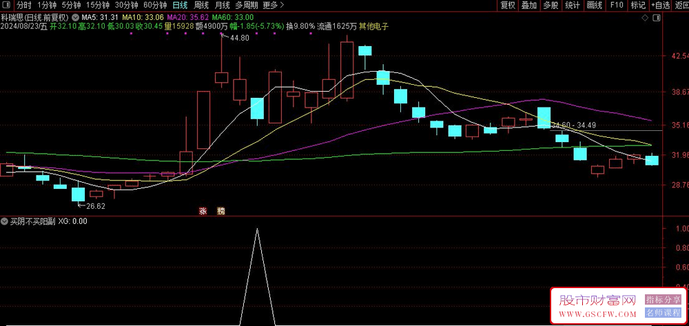Image resolution: width=689 pixels, height=326 pixels.
Task: Open the 画线 drawing tools
Action: pyautogui.click(x=594, y=6)
